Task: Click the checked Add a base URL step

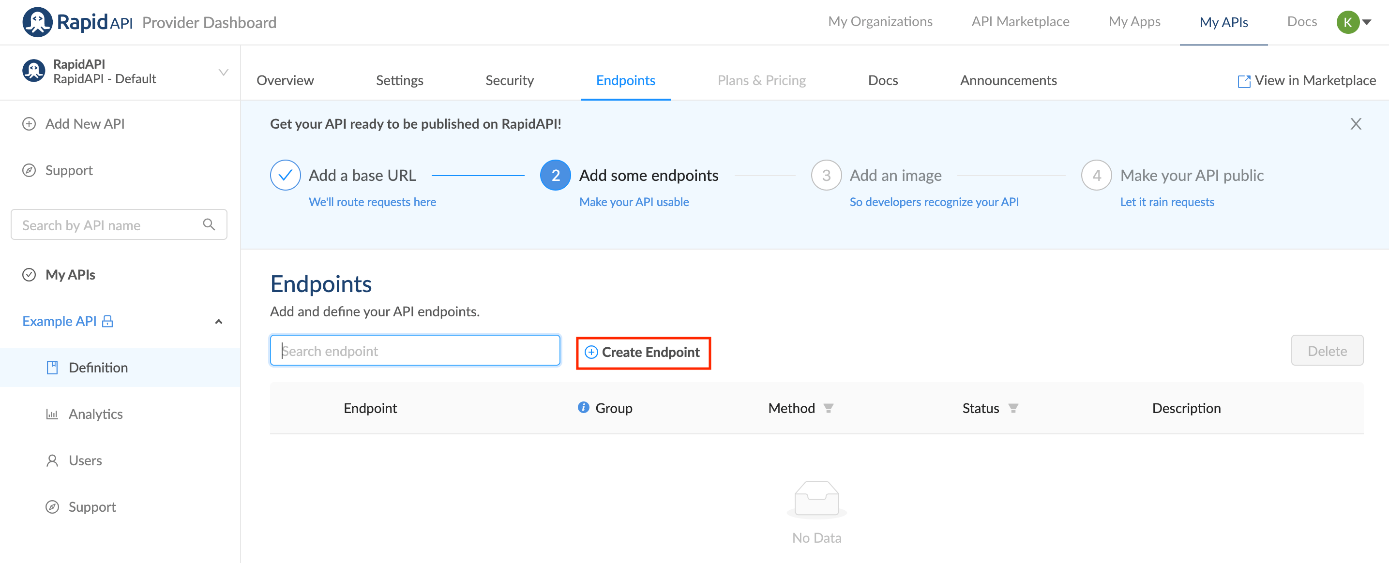Action: [x=285, y=175]
